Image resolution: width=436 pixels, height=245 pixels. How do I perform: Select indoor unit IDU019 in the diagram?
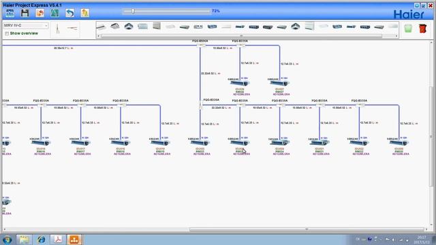[x=160, y=143]
